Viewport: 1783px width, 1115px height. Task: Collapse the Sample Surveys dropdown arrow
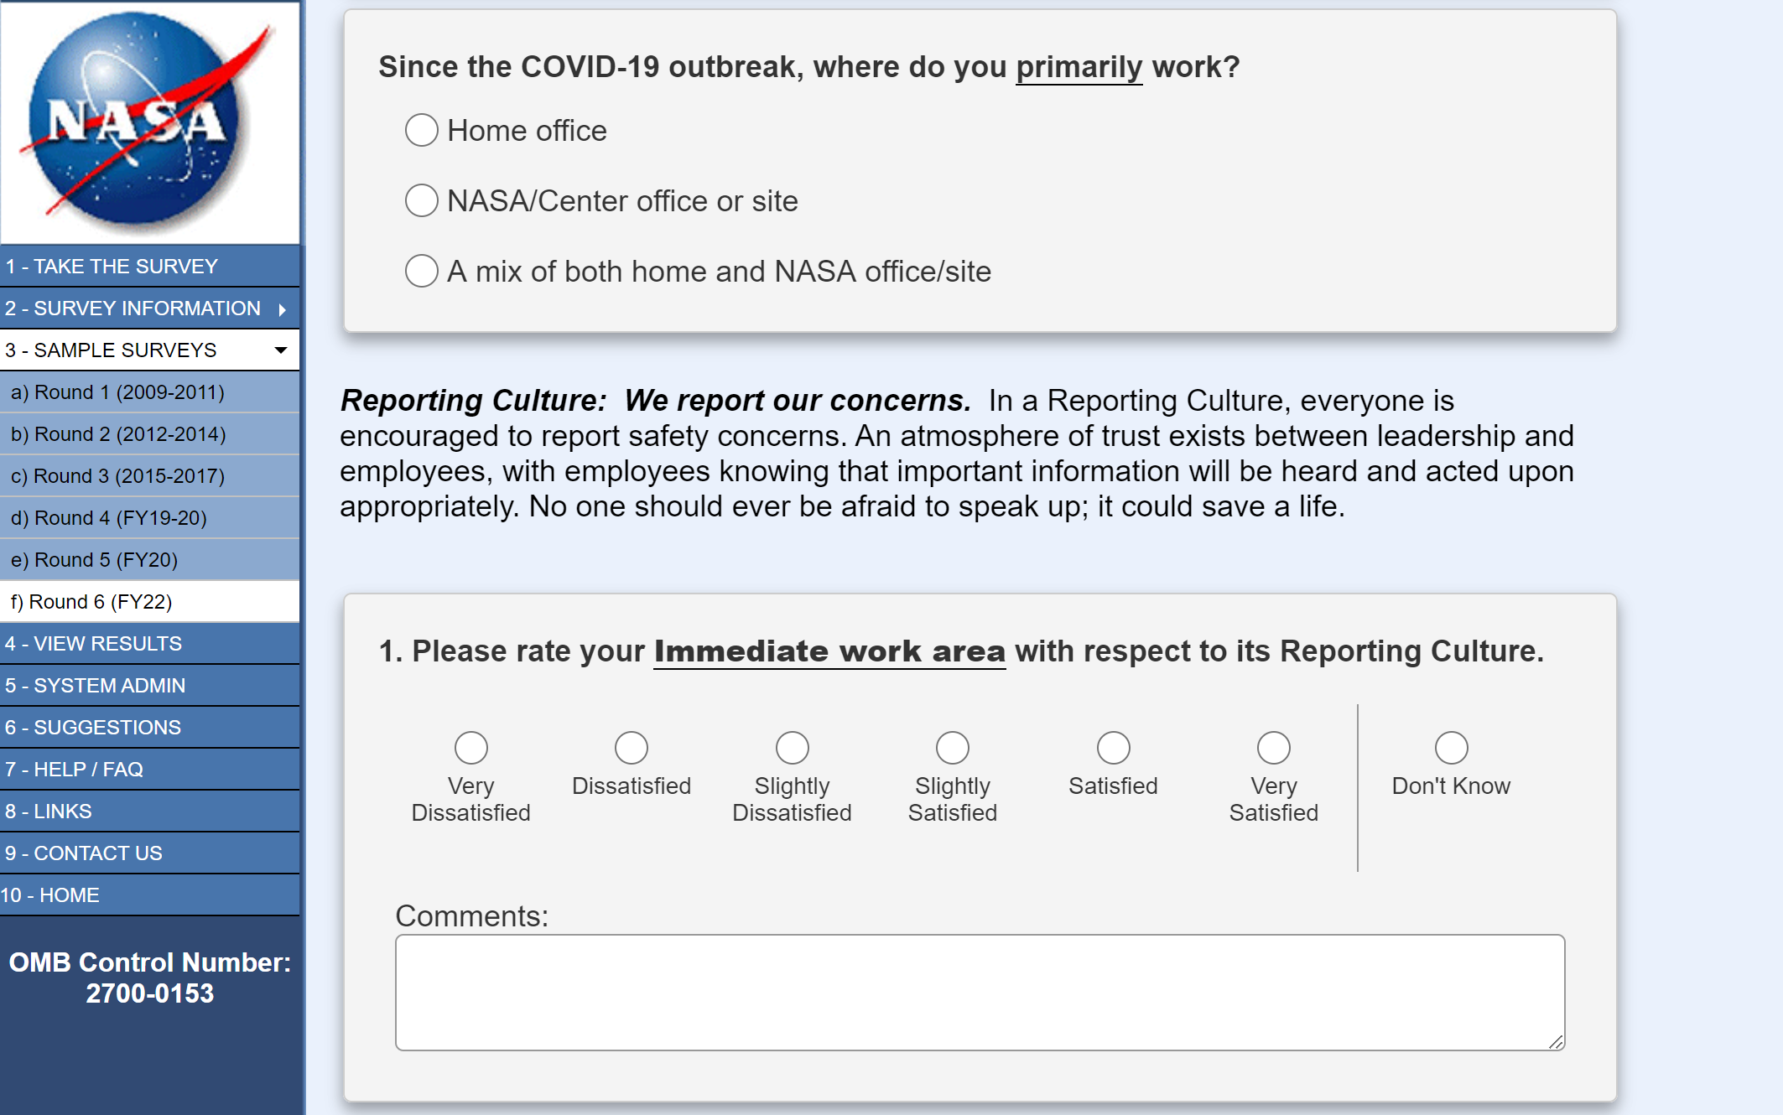[281, 350]
